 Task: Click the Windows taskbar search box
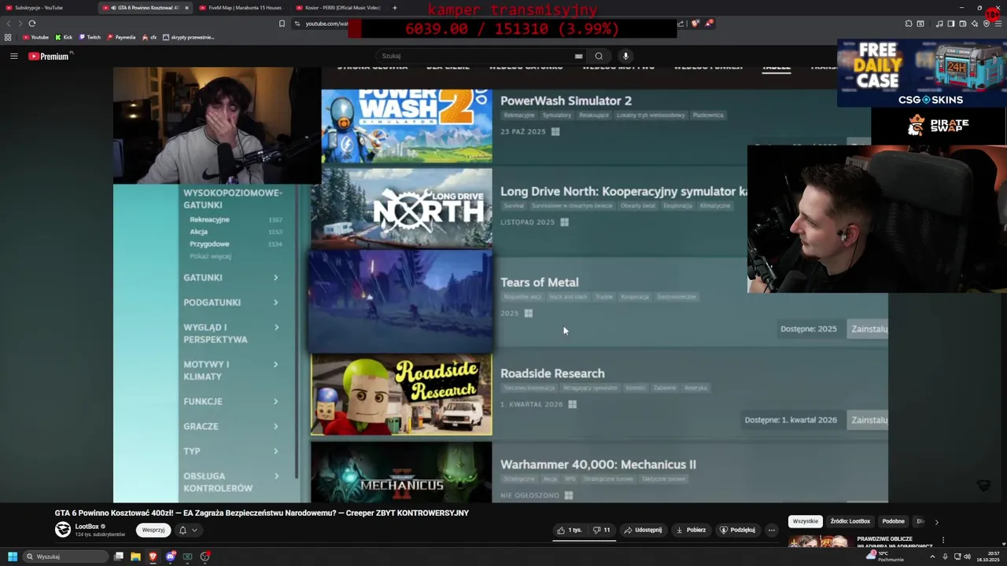65,557
